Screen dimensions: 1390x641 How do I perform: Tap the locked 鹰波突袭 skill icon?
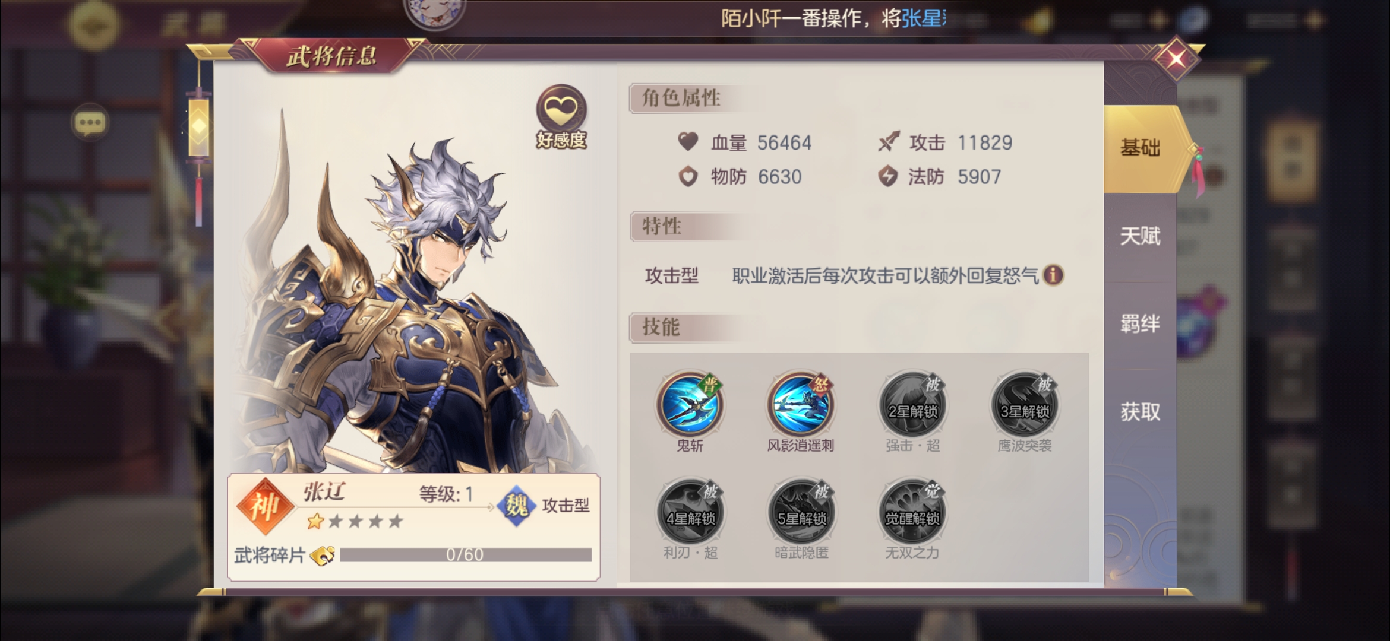(1024, 405)
